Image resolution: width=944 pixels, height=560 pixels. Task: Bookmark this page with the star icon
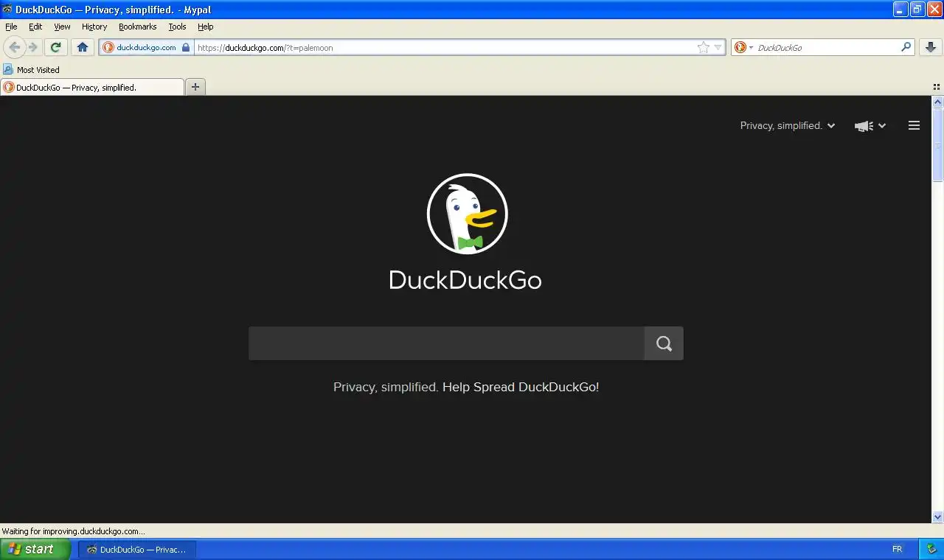point(704,47)
